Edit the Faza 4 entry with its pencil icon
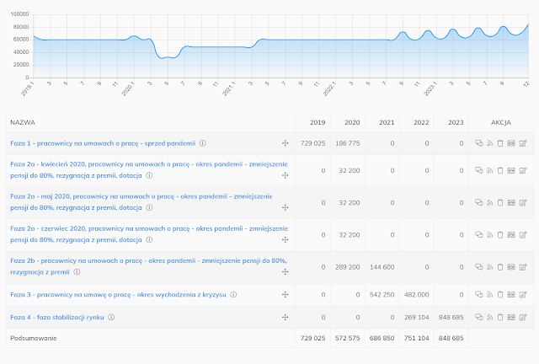This screenshot has width=539, height=364. tap(523, 317)
